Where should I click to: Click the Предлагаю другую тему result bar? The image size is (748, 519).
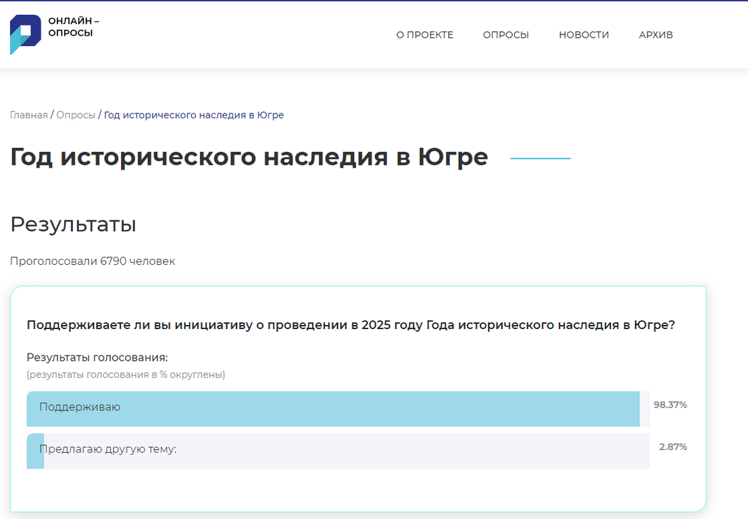coord(338,450)
